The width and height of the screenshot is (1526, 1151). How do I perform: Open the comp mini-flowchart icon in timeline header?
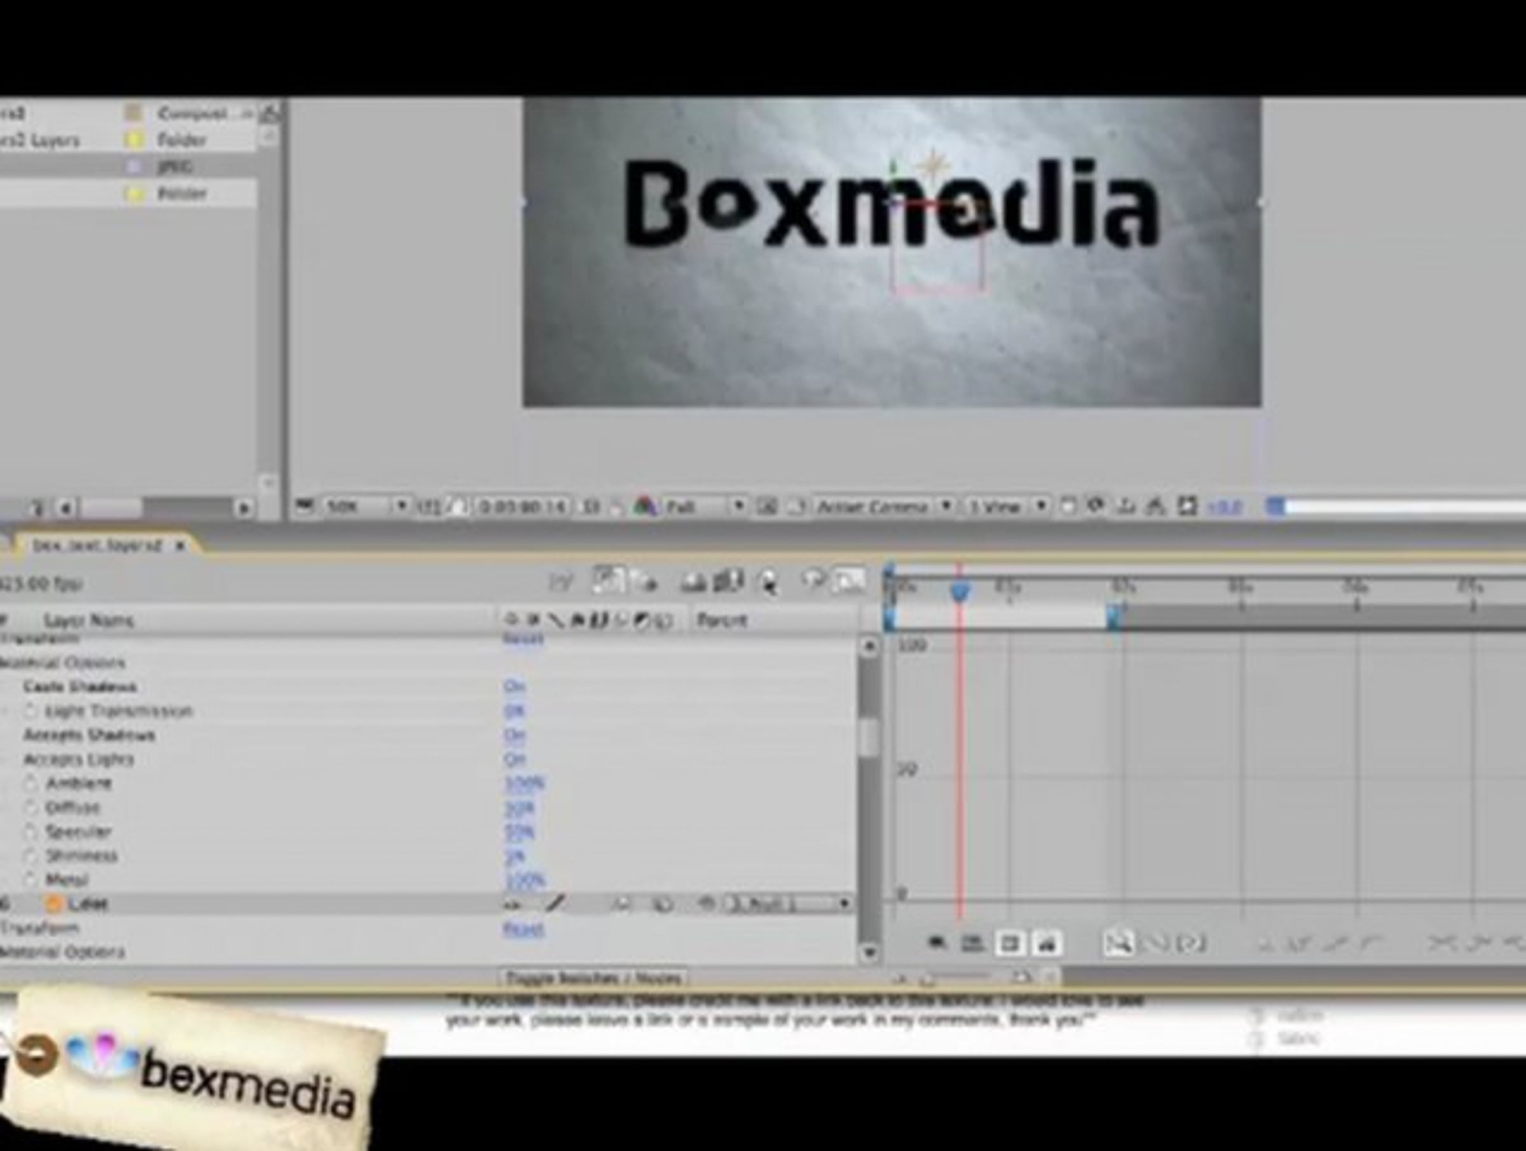(x=561, y=583)
